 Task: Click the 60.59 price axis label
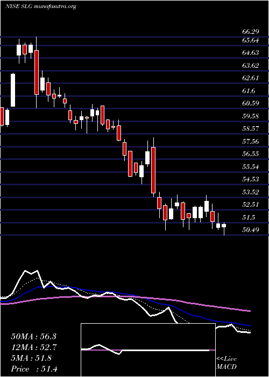[x=250, y=103]
